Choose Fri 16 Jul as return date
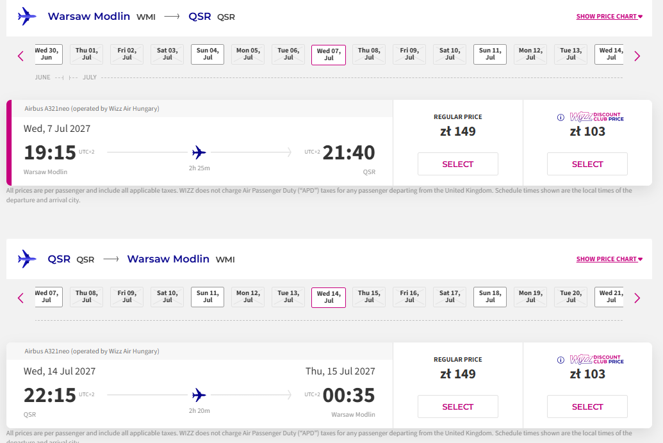The image size is (663, 443). click(409, 297)
